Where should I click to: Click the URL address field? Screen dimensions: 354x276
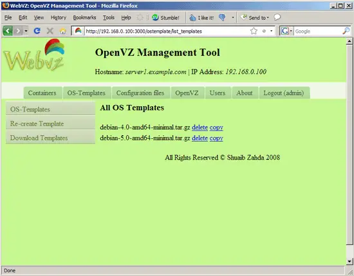pos(167,31)
